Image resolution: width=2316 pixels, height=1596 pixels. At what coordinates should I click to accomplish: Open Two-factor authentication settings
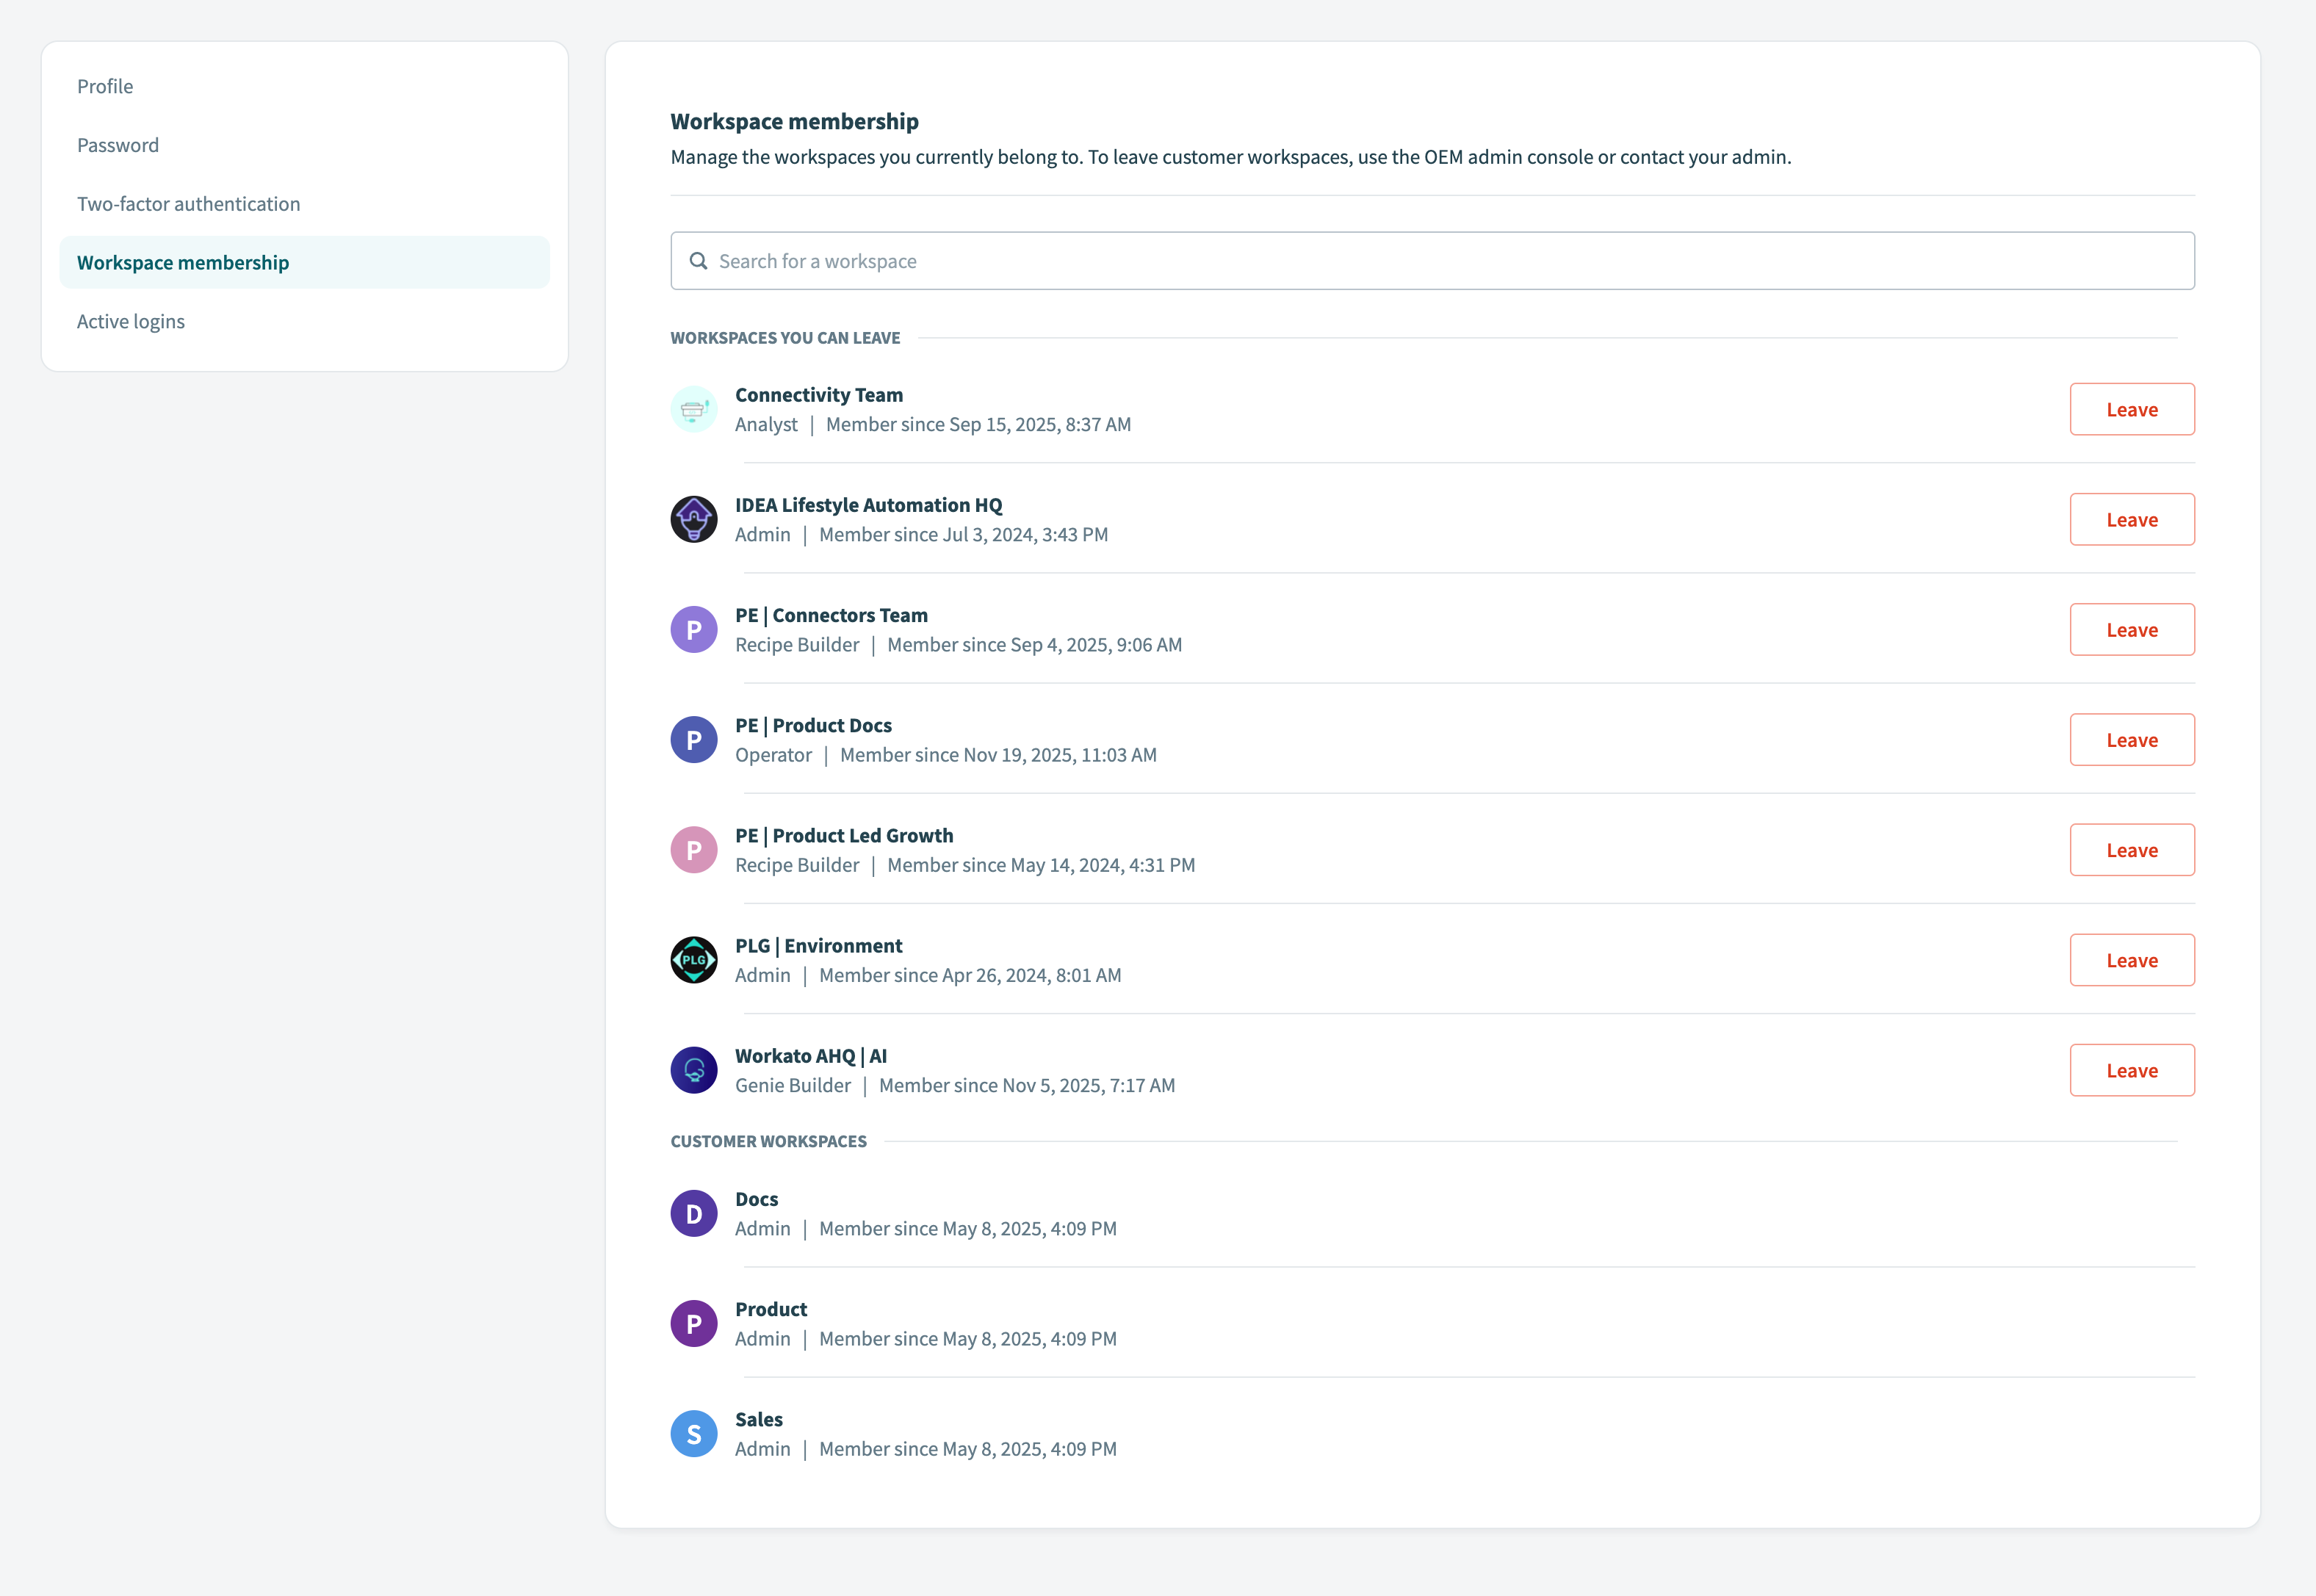(x=188, y=203)
